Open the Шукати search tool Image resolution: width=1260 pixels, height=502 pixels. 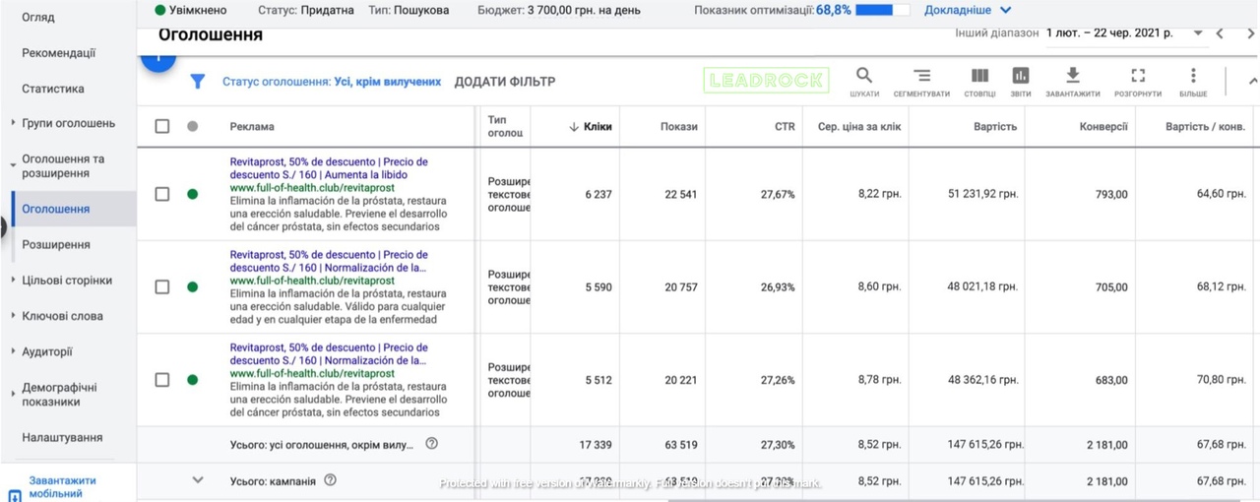(x=864, y=82)
